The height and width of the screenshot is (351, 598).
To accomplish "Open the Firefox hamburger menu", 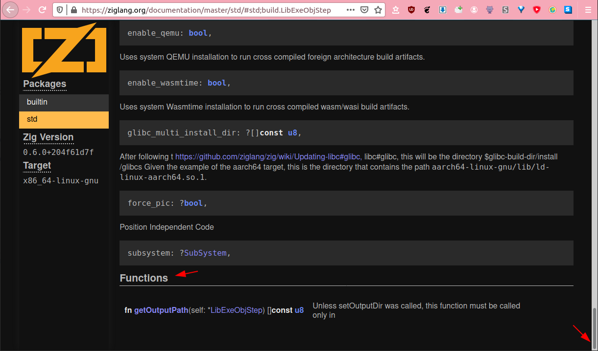I will [588, 9].
